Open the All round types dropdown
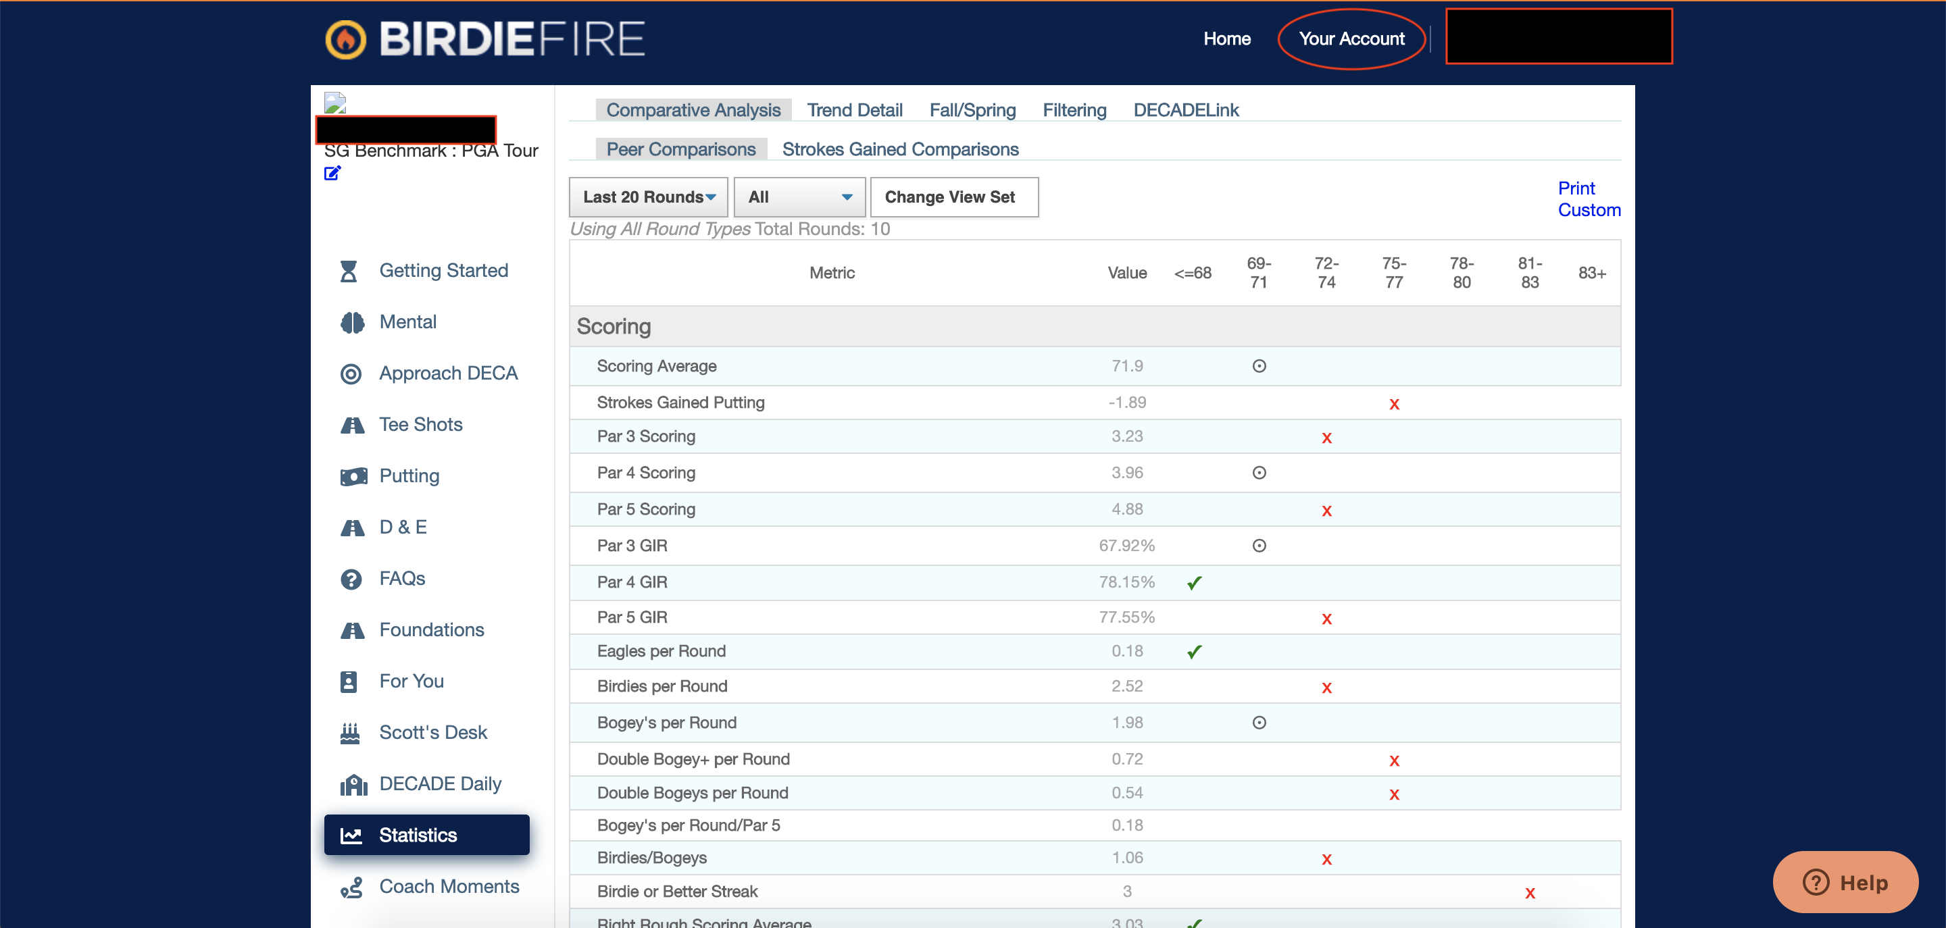Viewport: 1946px width, 928px height. (799, 197)
